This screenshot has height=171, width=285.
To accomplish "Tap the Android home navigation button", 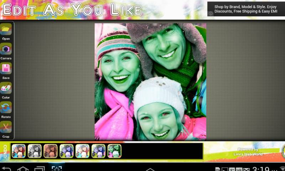I will [23, 169].
